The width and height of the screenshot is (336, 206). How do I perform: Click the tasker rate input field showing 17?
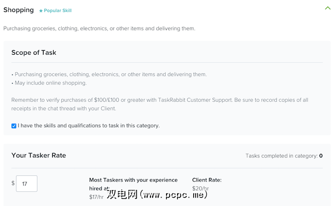coord(26,183)
